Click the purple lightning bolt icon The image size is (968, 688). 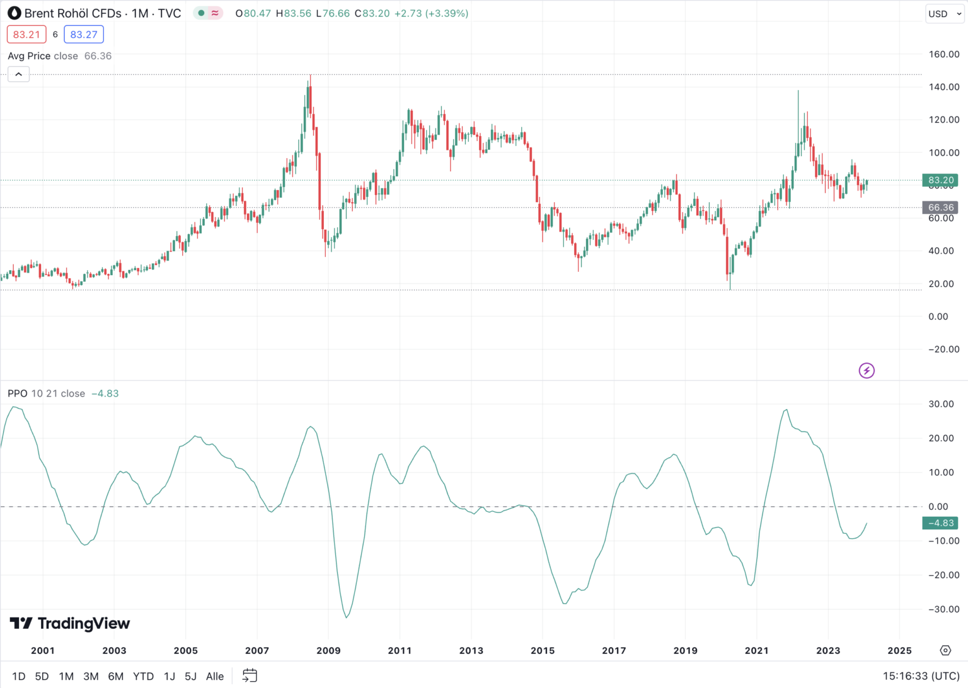tap(867, 371)
